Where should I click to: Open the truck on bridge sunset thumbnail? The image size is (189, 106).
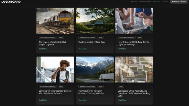94,20
